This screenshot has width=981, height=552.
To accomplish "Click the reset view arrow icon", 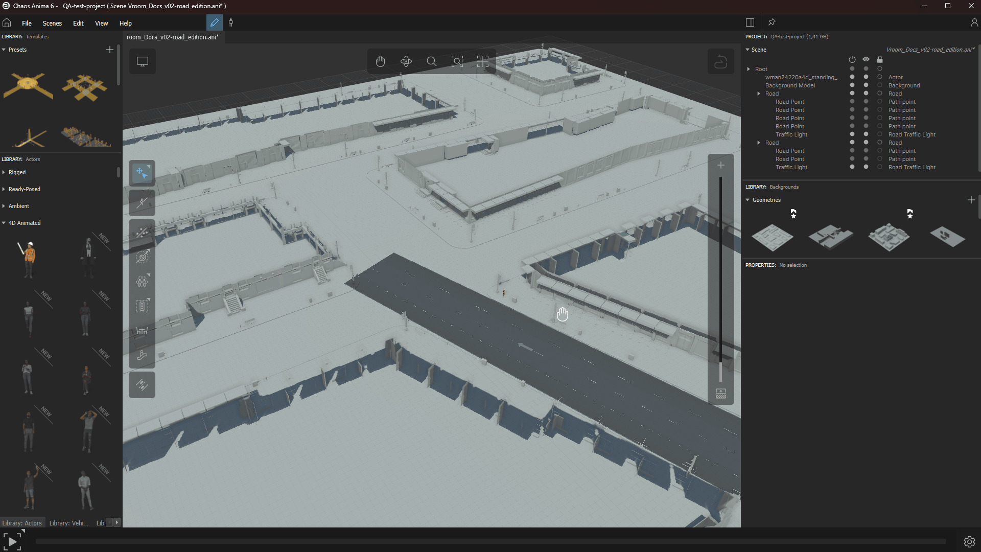I will point(720,62).
